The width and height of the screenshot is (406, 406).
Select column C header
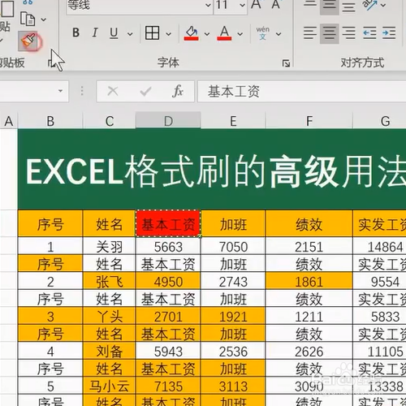[109, 121]
